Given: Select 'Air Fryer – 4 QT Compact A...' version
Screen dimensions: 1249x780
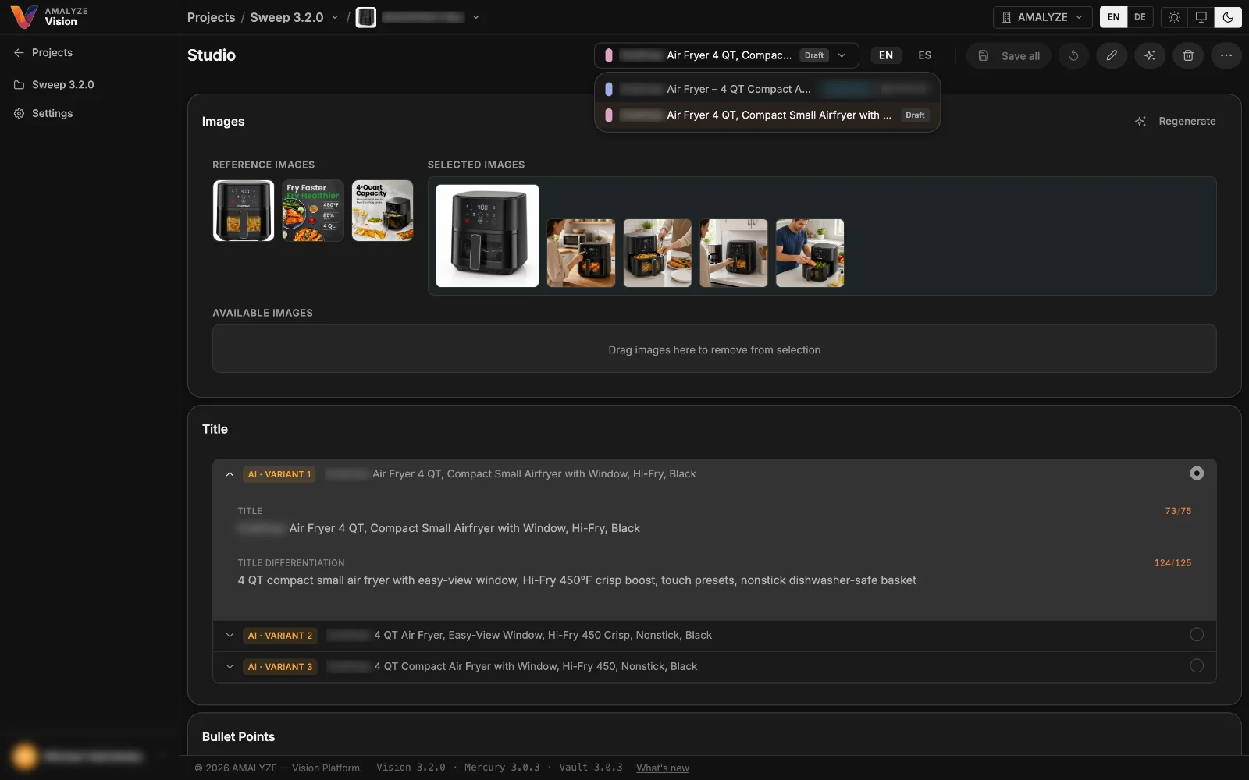Looking at the screenshot, I should pos(767,89).
